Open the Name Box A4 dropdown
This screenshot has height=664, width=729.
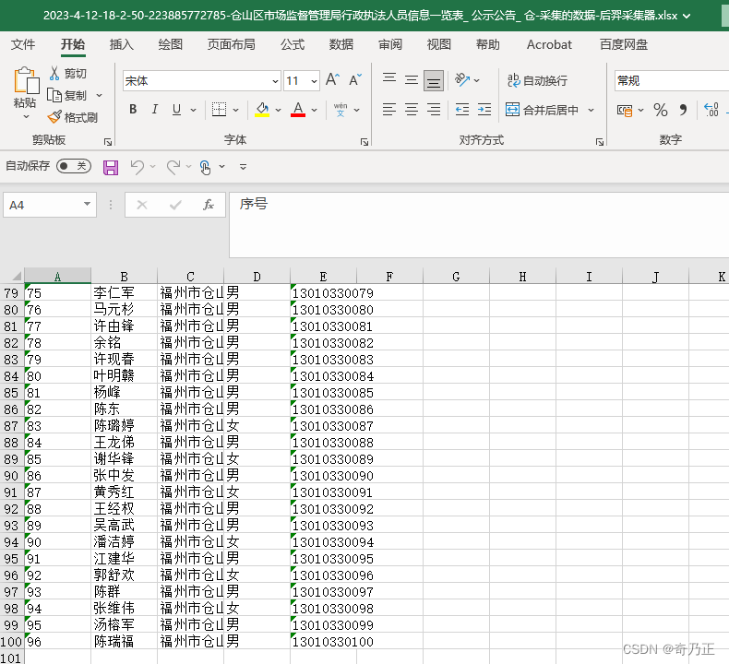87,204
